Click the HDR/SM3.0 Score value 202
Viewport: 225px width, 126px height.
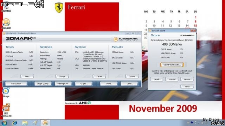coord(181,53)
